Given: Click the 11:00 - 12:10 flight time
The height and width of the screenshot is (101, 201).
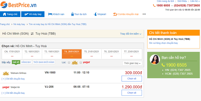Looking at the screenshot, I should [81, 73].
